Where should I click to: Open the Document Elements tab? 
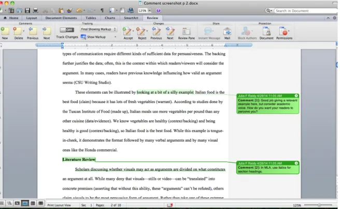tap(61, 18)
